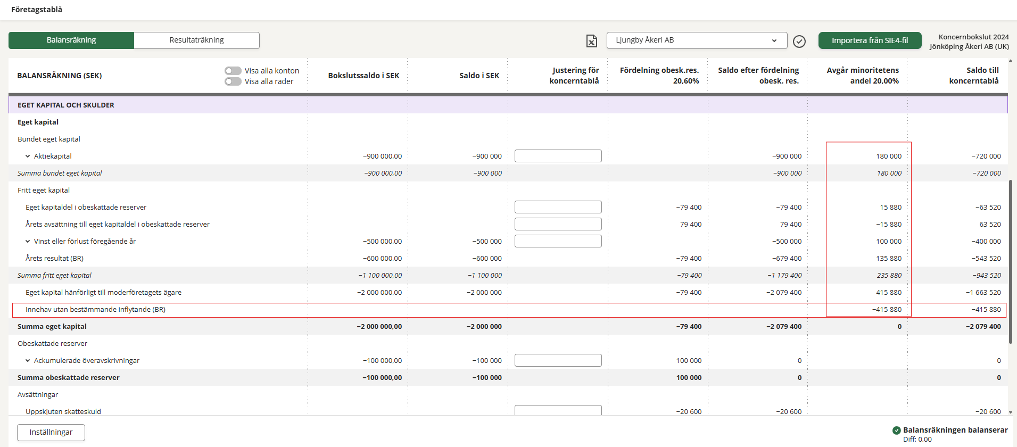Enable the 'Visa alla rader' switch
Image resolution: width=1017 pixels, height=447 pixels.
tap(233, 81)
